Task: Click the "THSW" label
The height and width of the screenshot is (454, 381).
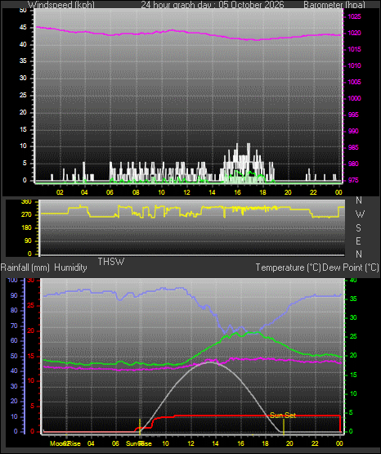Action: [111, 262]
